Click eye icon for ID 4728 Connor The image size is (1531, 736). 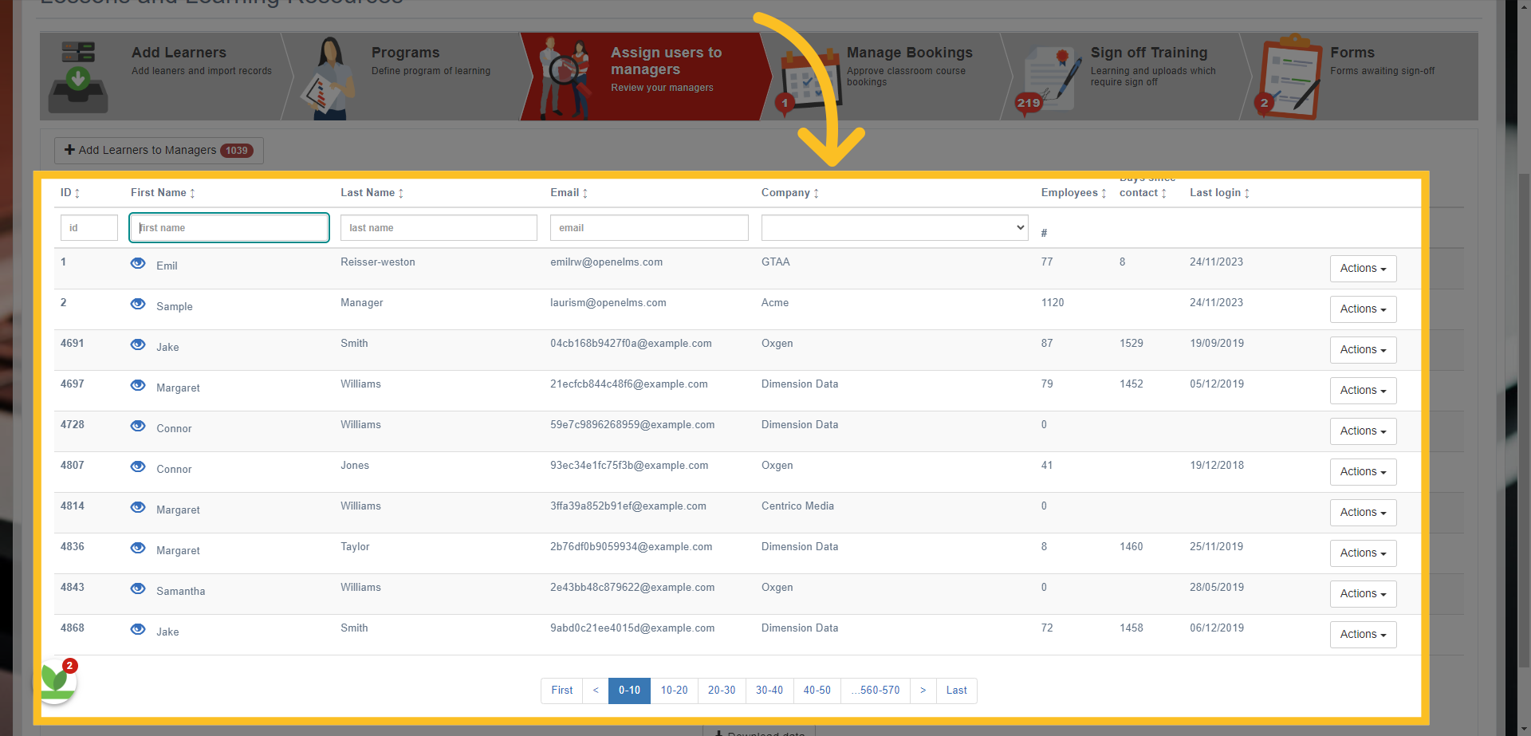[x=138, y=426]
